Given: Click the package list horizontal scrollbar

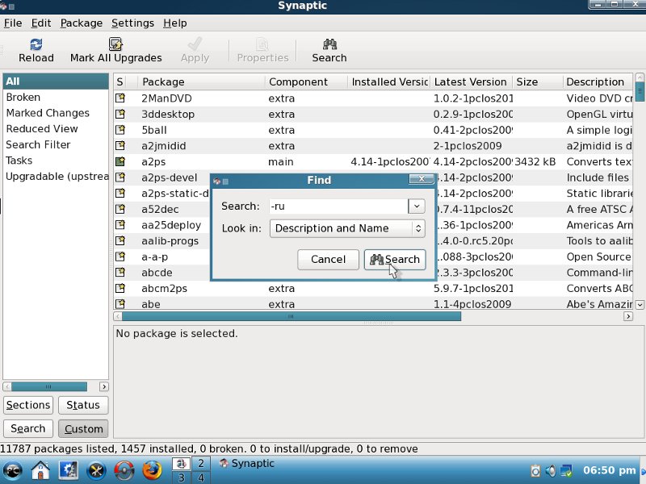Looking at the screenshot, I should pos(291,317).
